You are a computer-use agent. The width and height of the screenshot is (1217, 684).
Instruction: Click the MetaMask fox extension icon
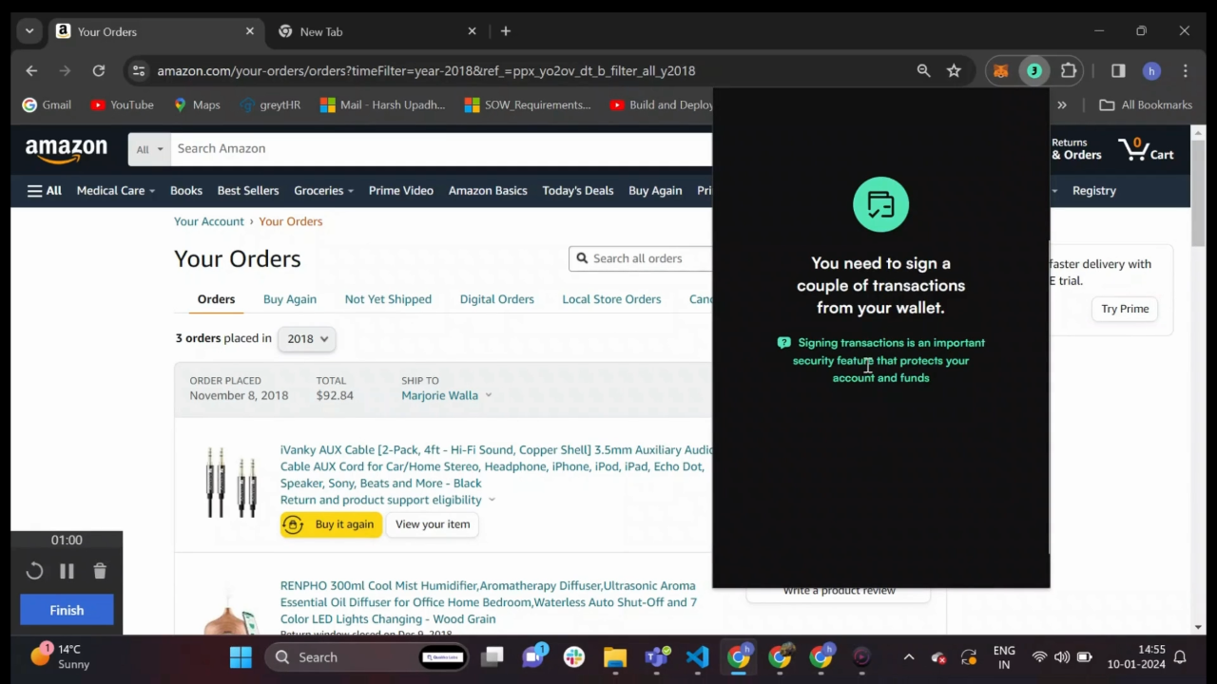pos(1000,71)
